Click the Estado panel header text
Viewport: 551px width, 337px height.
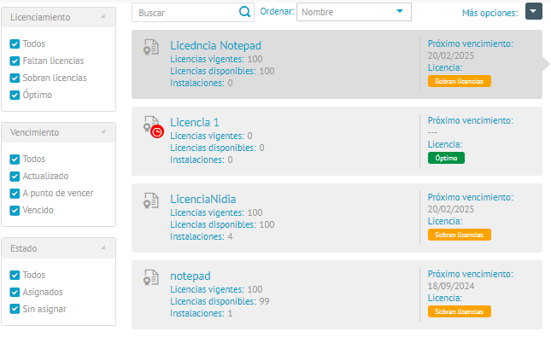pos(24,248)
